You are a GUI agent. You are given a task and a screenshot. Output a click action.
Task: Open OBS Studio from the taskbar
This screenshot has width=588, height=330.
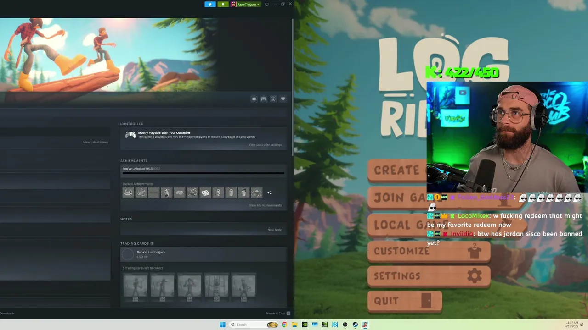point(345,324)
